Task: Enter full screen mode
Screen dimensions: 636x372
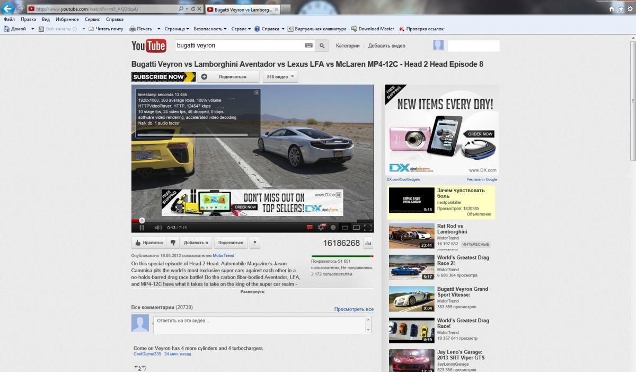Action: tap(368, 228)
